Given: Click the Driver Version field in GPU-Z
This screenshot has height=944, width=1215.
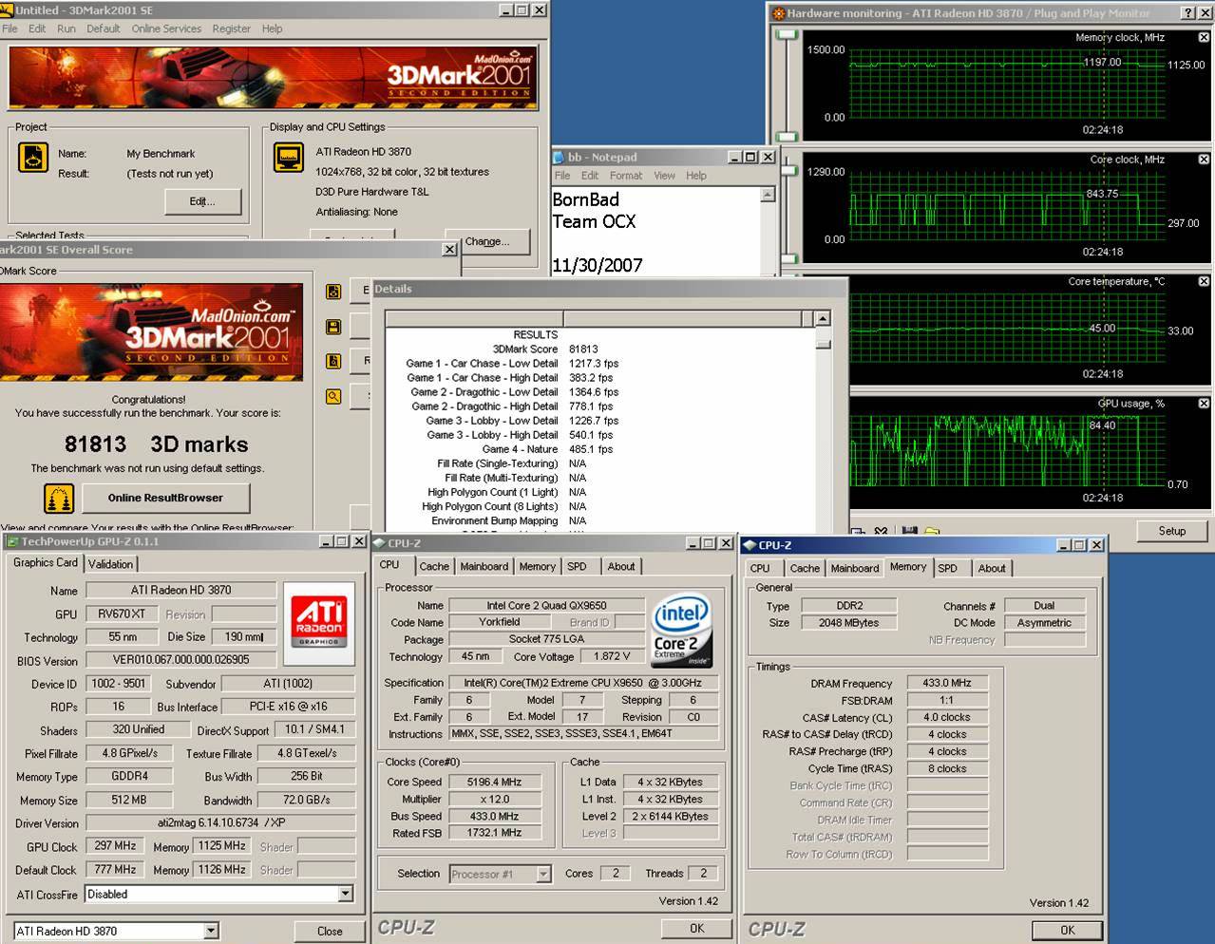Looking at the screenshot, I should (220, 822).
